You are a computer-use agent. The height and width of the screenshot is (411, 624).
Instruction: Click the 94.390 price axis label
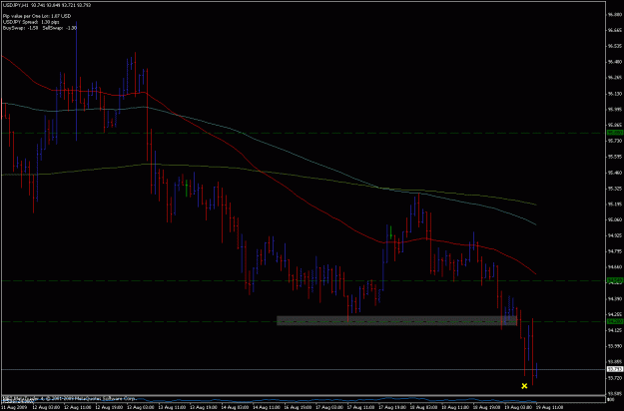tap(615, 298)
